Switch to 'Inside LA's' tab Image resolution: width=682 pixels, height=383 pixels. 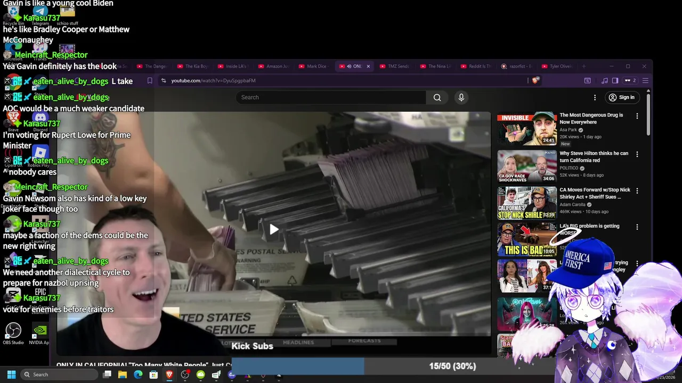click(233, 66)
